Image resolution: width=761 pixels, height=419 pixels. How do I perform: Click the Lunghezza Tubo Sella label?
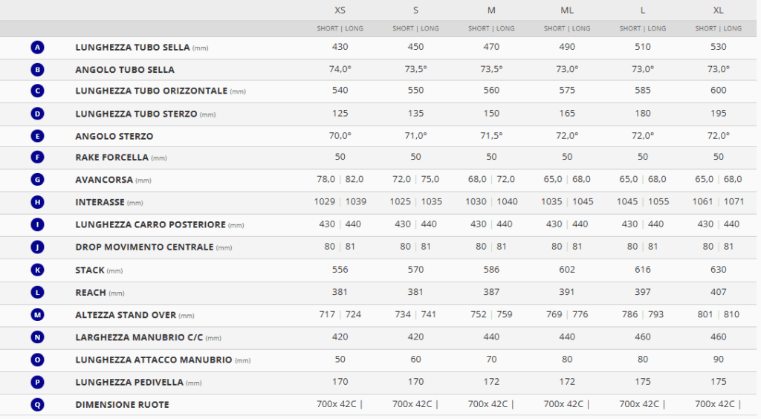coord(132,48)
